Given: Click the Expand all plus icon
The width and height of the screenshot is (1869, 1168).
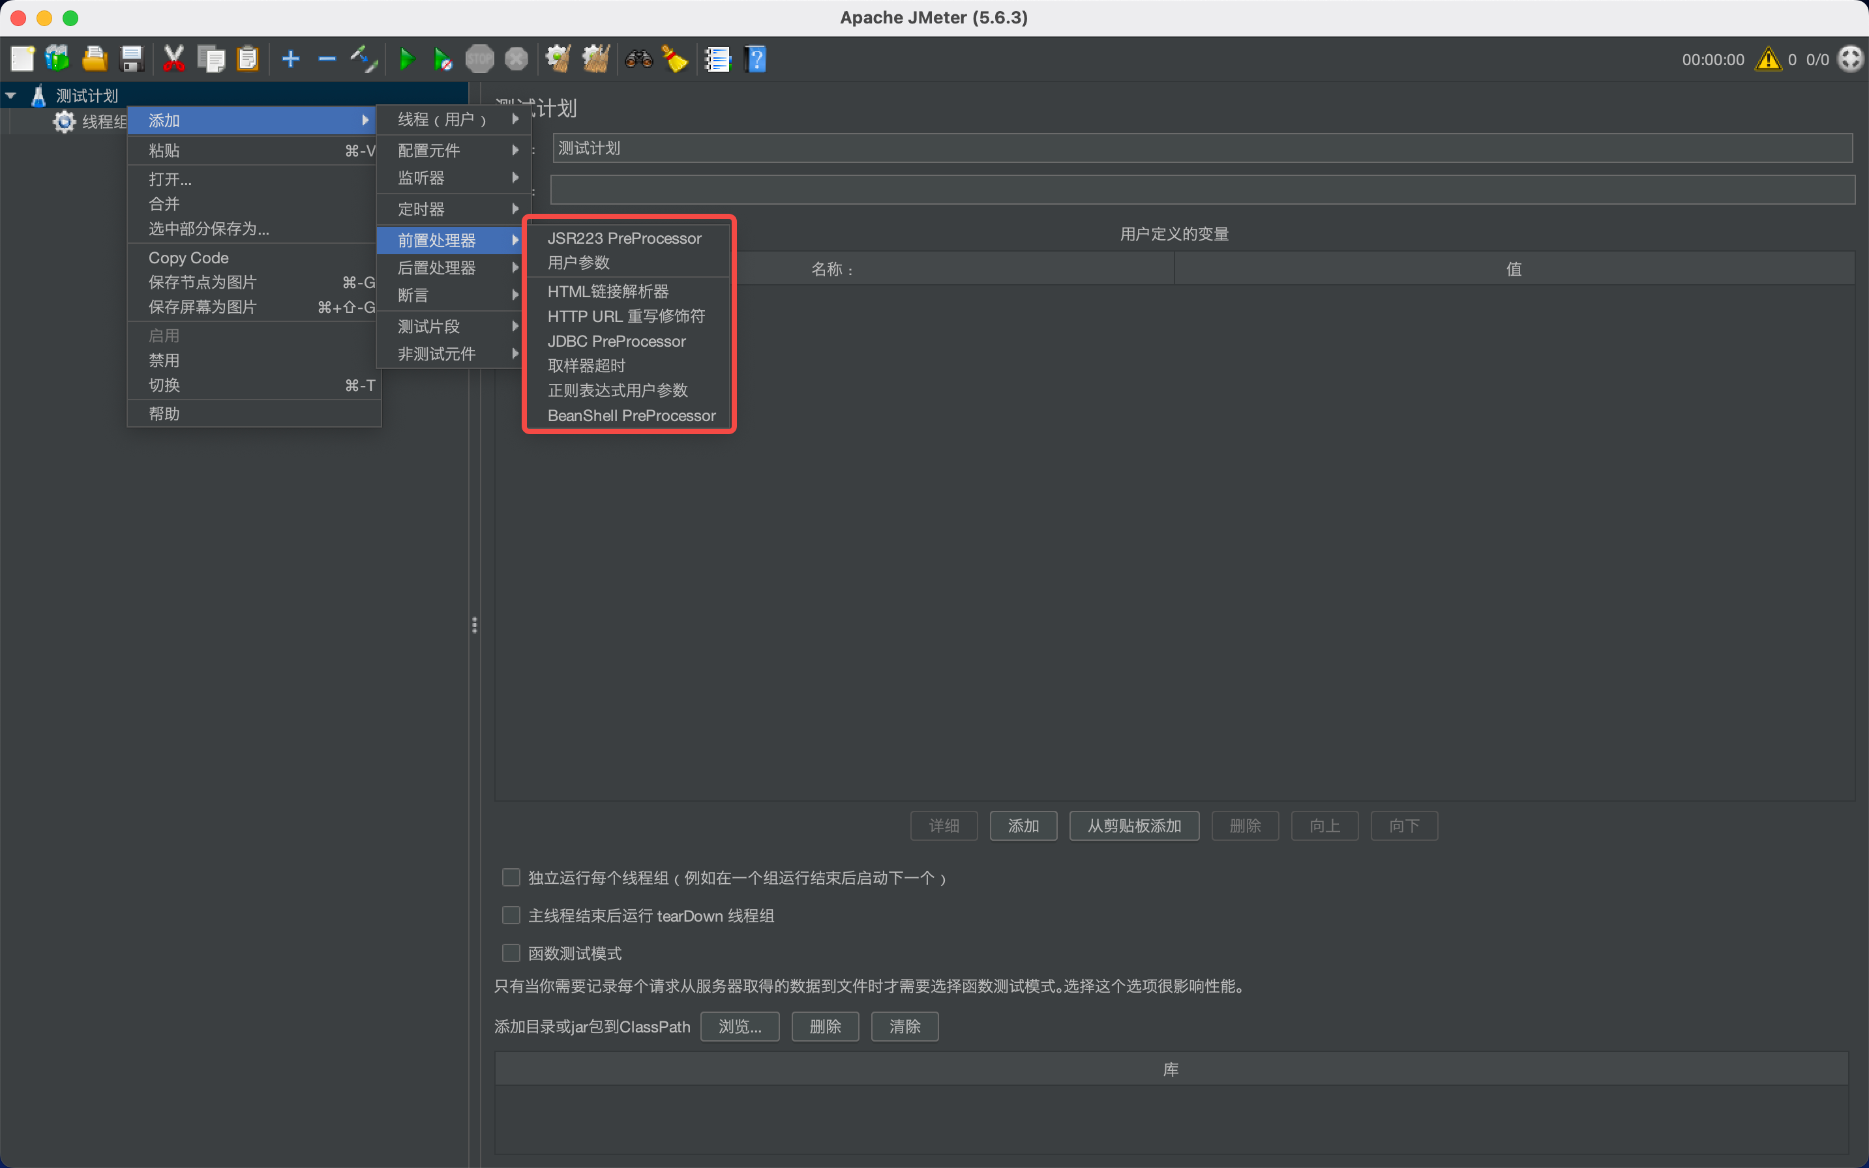Looking at the screenshot, I should point(291,59).
